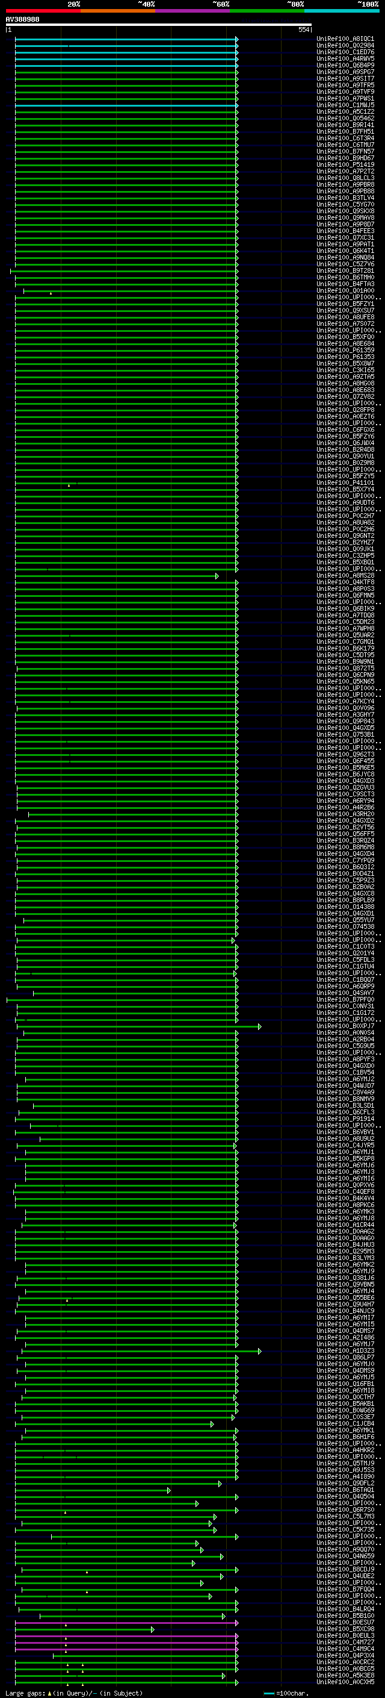
Task: Click the orange ~40% identity legend bar
Action: 118,11
